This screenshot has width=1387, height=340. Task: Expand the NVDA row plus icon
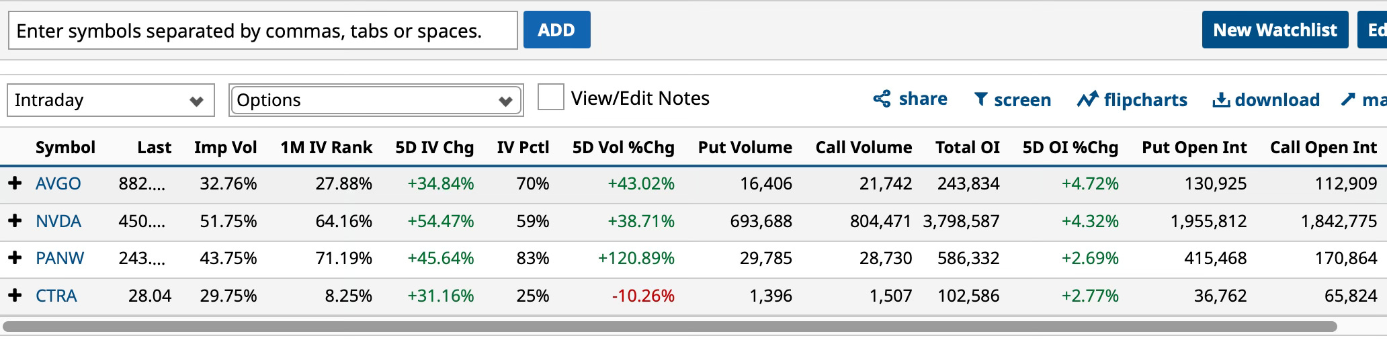pyautogui.click(x=15, y=220)
